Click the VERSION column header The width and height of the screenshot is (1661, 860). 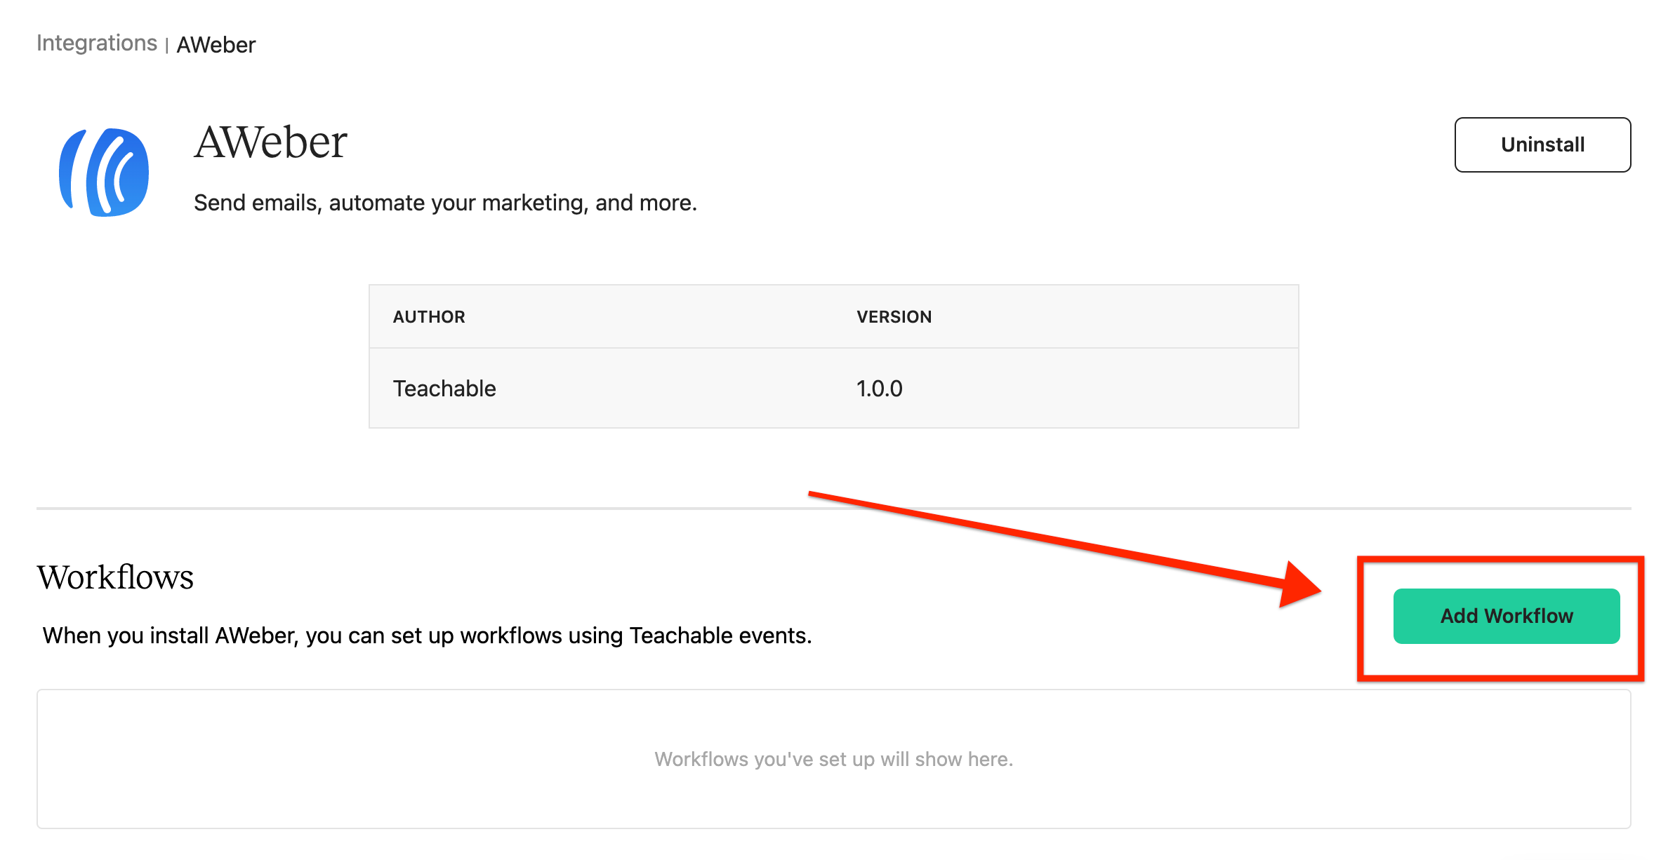pos(894,317)
